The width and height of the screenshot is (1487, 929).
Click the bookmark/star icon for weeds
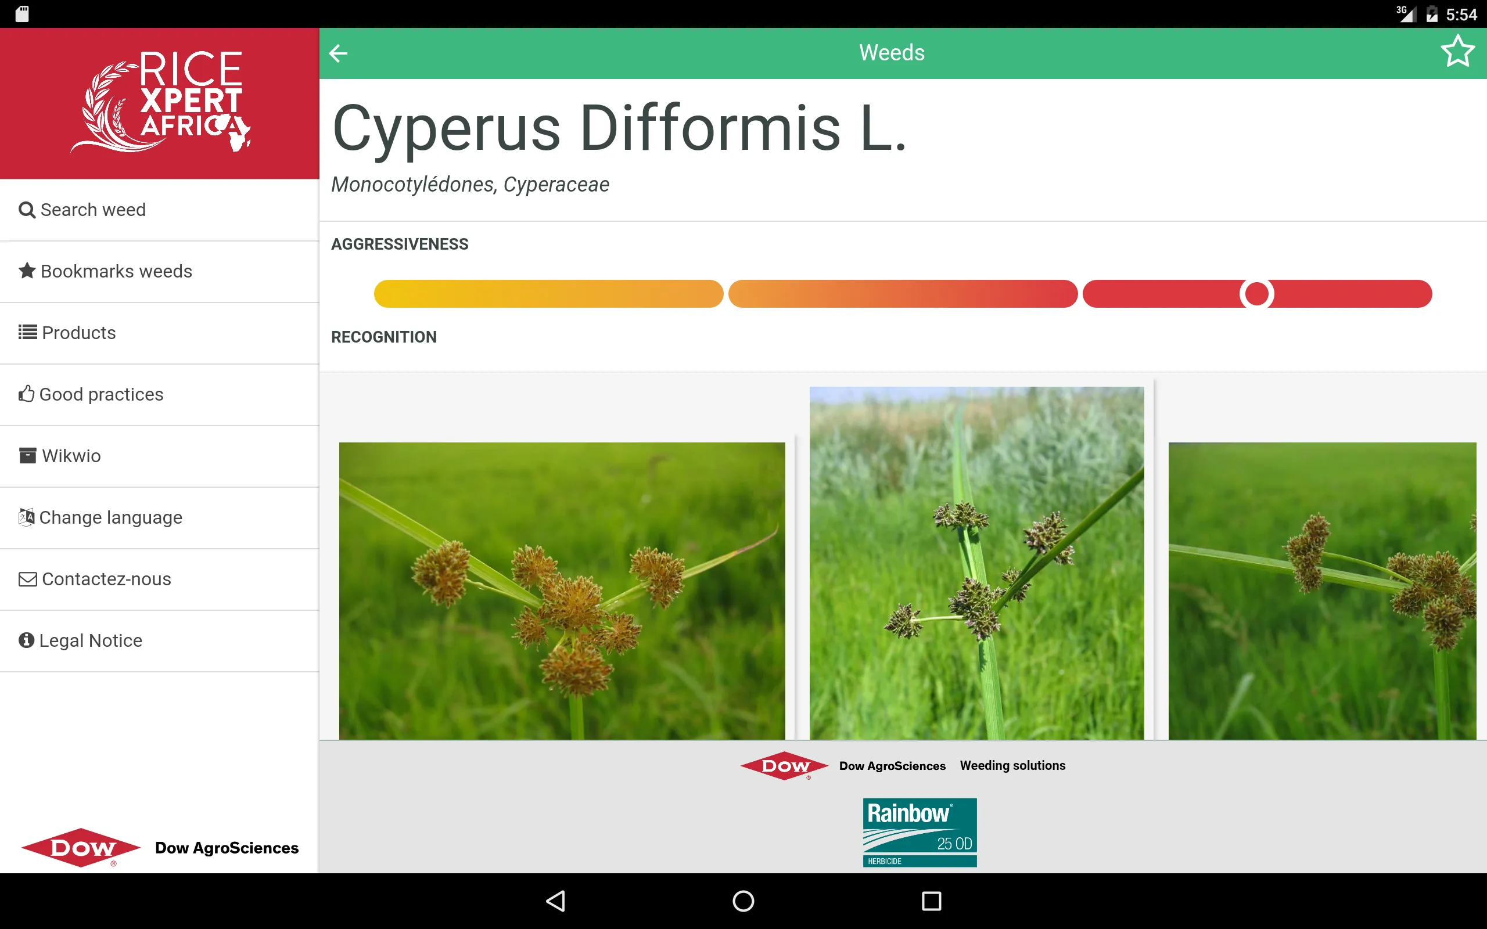click(x=1458, y=51)
